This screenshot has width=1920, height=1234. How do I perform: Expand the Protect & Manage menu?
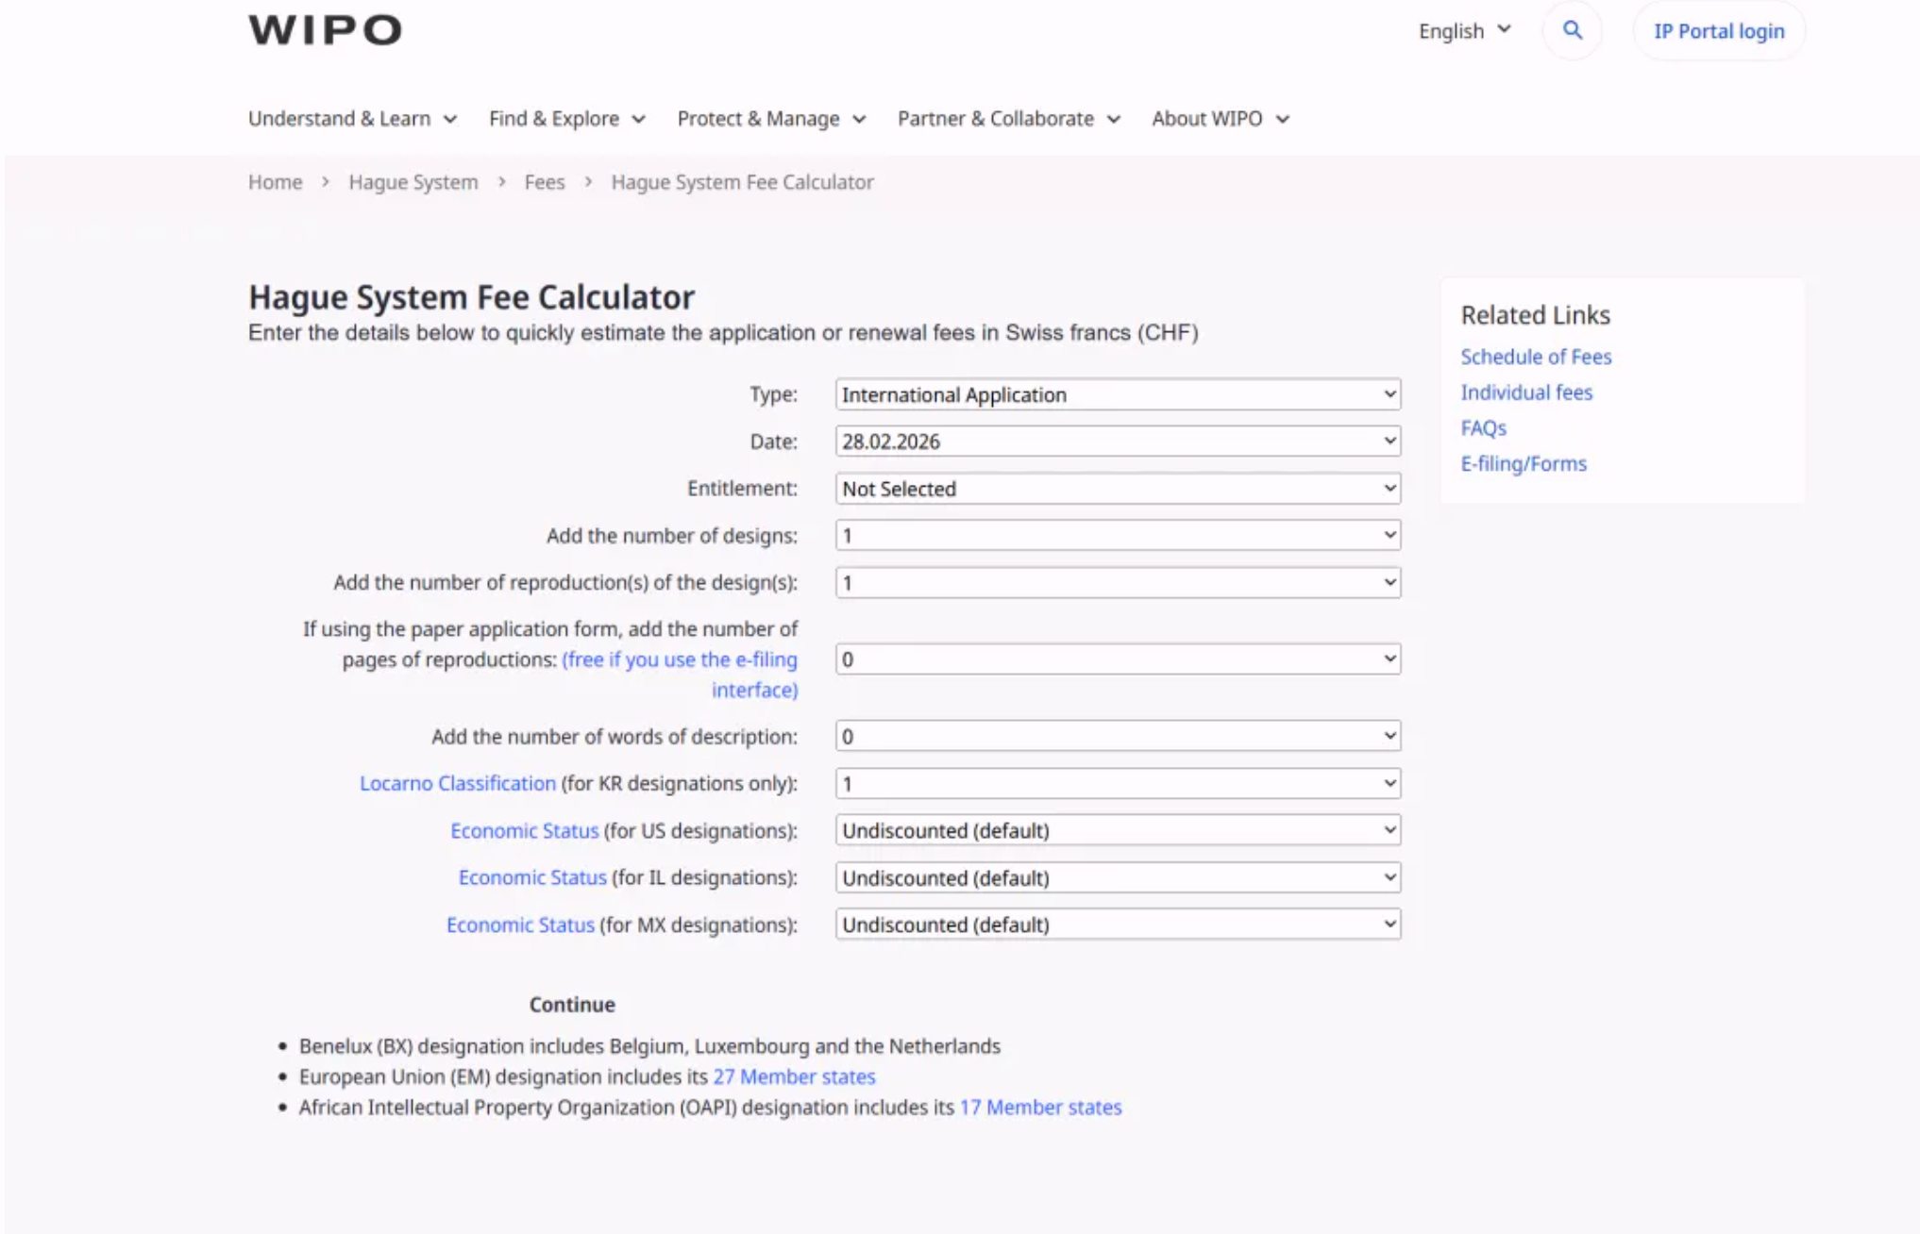[x=771, y=119]
